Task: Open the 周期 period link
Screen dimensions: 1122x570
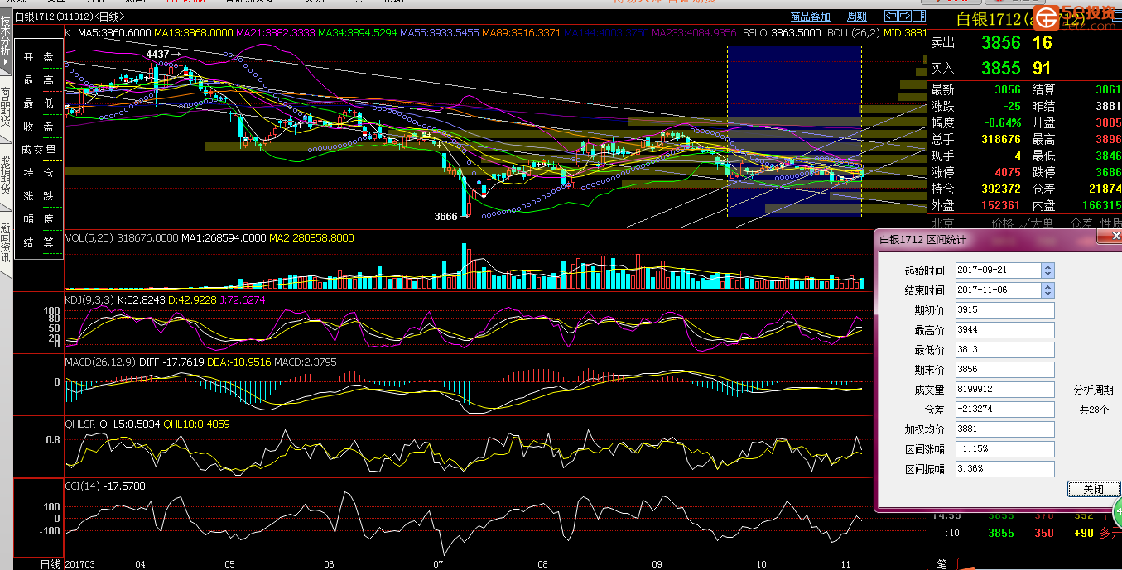Action: [857, 17]
